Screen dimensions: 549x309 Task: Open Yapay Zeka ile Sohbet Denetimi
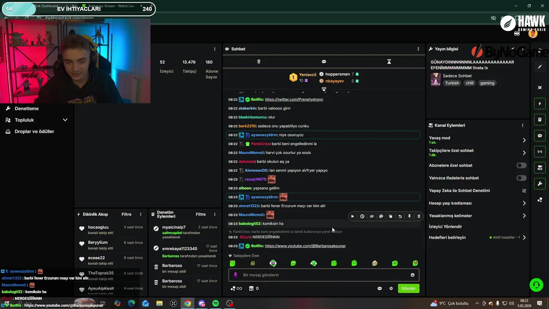pyautogui.click(x=459, y=191)
